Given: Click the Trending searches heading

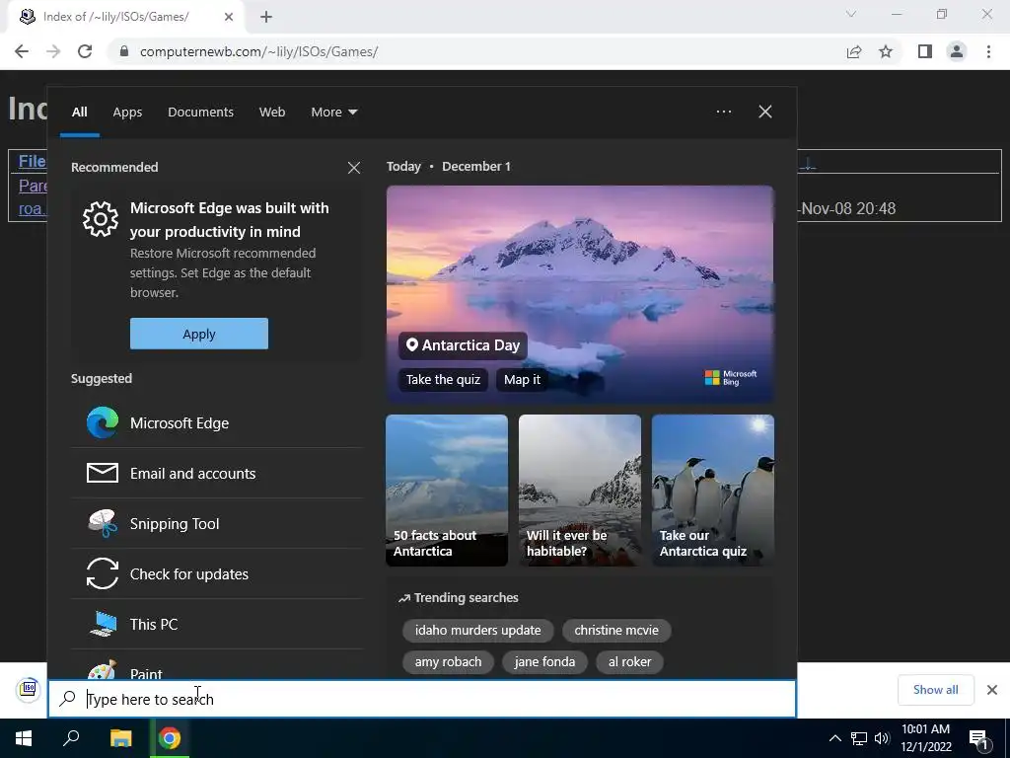Looking at the screenshot, I should coord(458,597).
